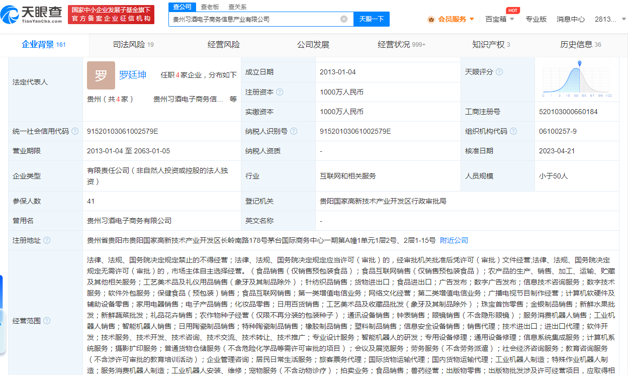Select 工商注册号 value 520103000660184
Image resolution: width=628 pixels, height=375 pixels.
568,112
